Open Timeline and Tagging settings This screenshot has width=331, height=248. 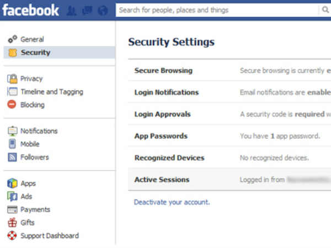[x=51, y=92]
